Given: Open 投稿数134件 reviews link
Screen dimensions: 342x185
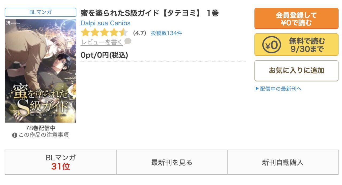Looking at the screenshot, I should pyautogui.click(x=166, y=33).
